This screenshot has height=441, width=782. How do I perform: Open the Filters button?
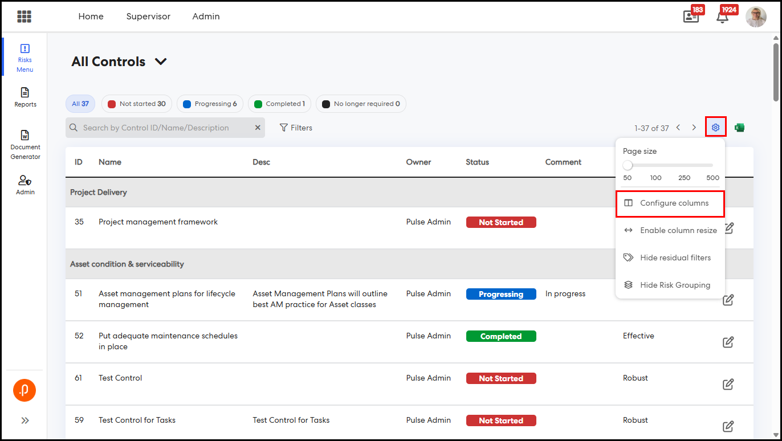(296, 128)
